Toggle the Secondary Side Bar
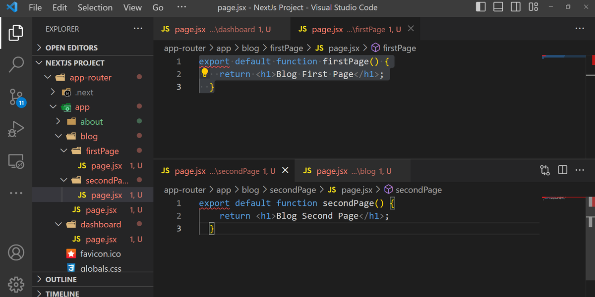 (515, 7)
